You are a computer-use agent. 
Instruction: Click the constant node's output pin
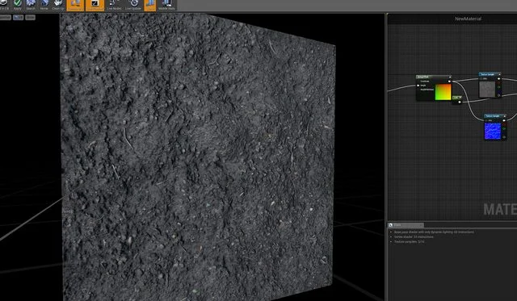point(460,102)
